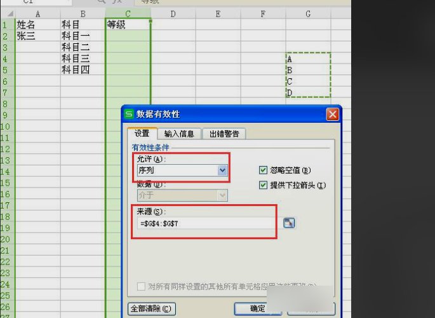The image size is (435, 318).
Task: Click the 确定 button
Action: coord(258,308)
